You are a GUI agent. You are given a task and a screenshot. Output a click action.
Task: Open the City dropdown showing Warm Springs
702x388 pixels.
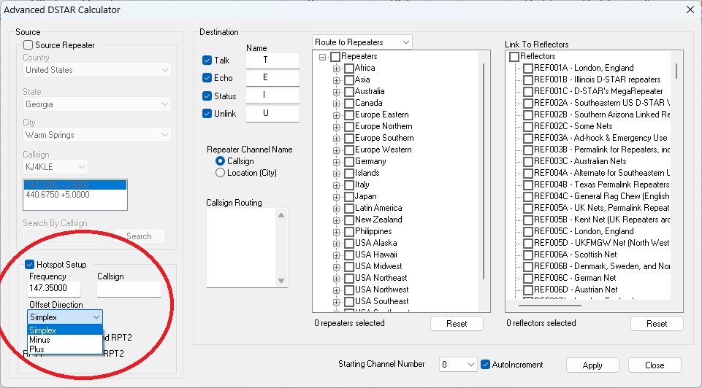point(96,135)
